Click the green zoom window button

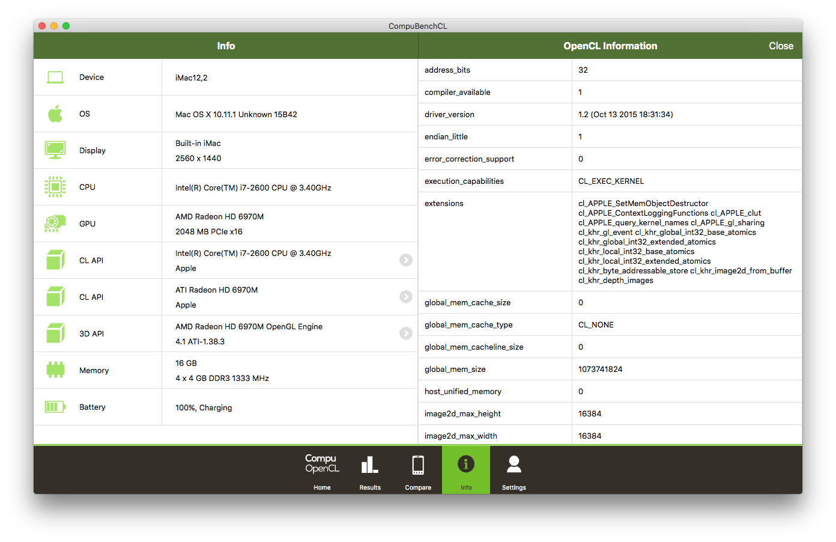pos(66,26)
